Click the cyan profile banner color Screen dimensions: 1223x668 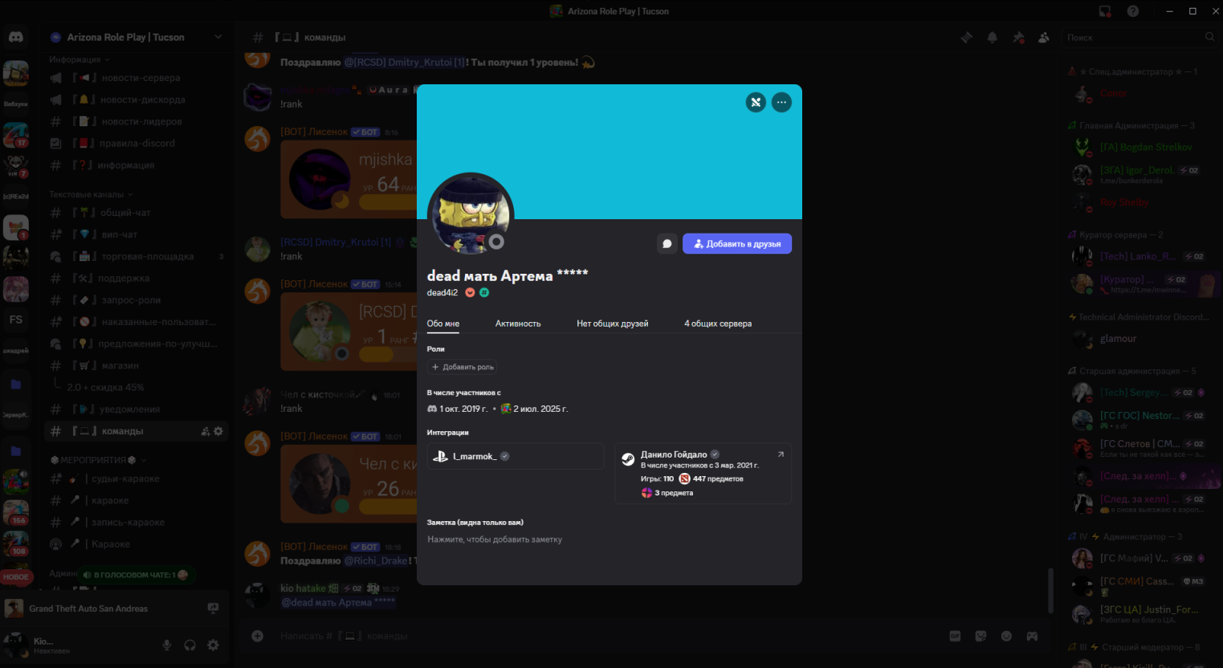click(609, 152)
